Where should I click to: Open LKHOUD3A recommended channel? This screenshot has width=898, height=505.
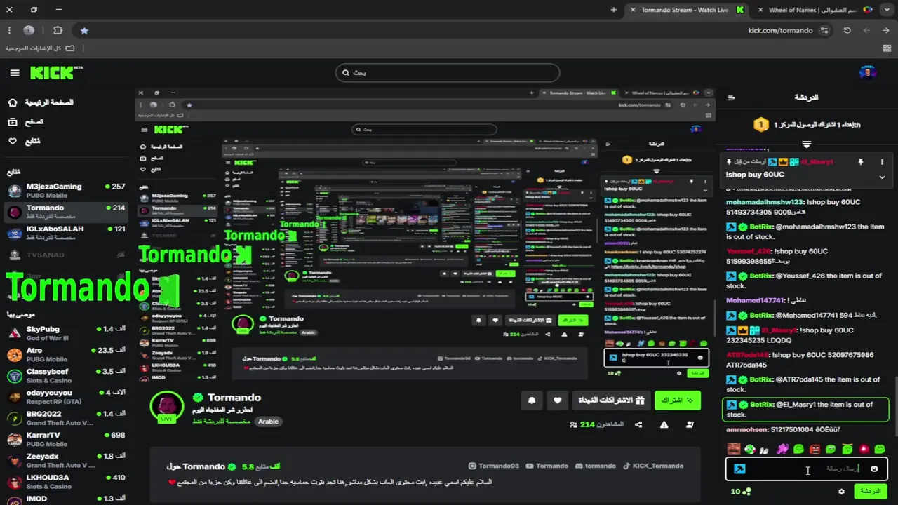point(67,481)
